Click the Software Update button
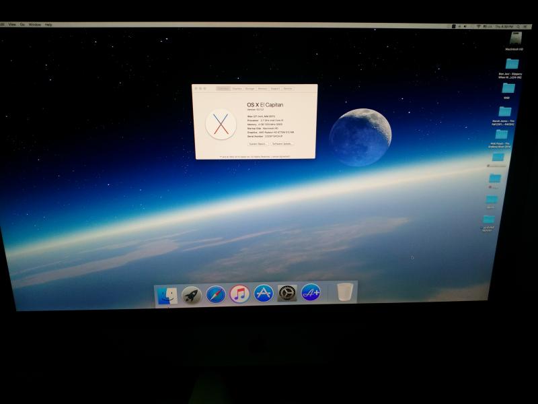The image size is (538, 404). [x=282, y=144]
